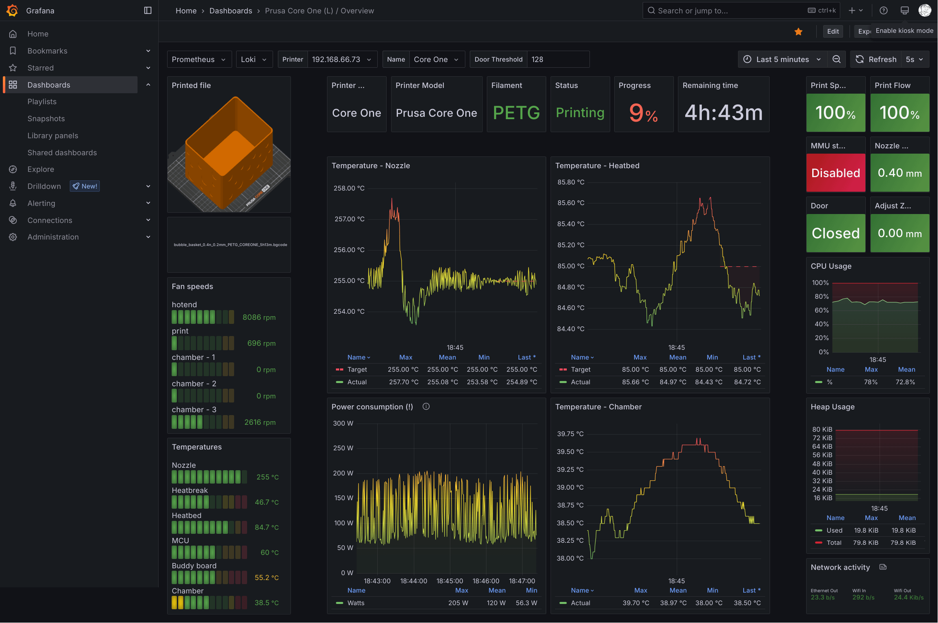Open the user profile avatar
Image resolution: width=938 pixels, height=623 pixels.
[925, 11]
